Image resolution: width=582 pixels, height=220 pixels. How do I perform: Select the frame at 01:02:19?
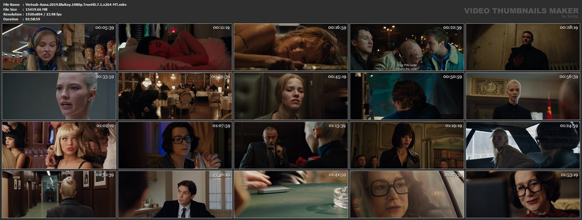pyautogui.click(x=59, y=145)
